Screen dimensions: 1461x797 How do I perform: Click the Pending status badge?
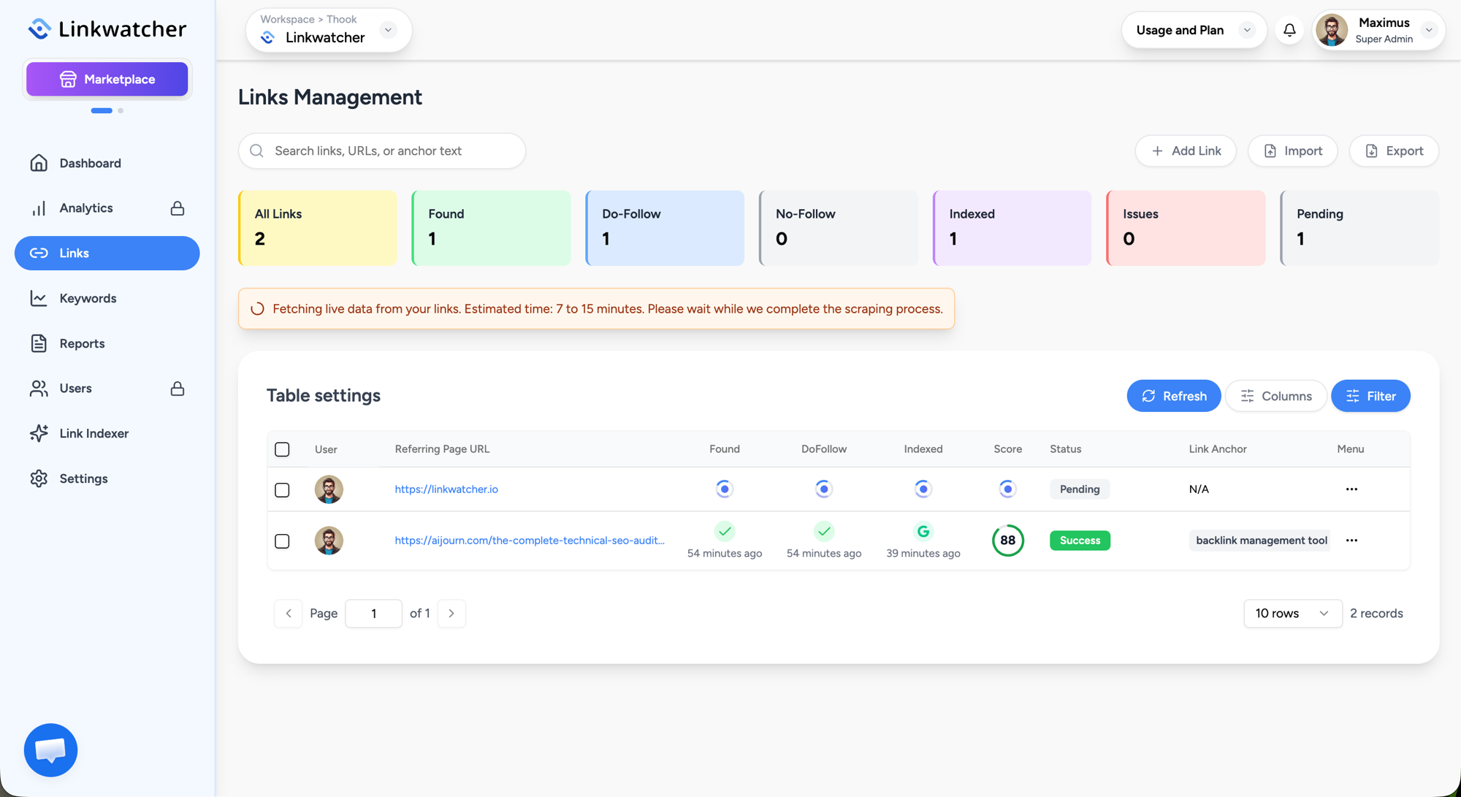coord(1080,489)
